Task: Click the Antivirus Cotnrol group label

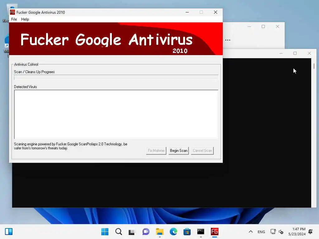Action: coord(26,64)
